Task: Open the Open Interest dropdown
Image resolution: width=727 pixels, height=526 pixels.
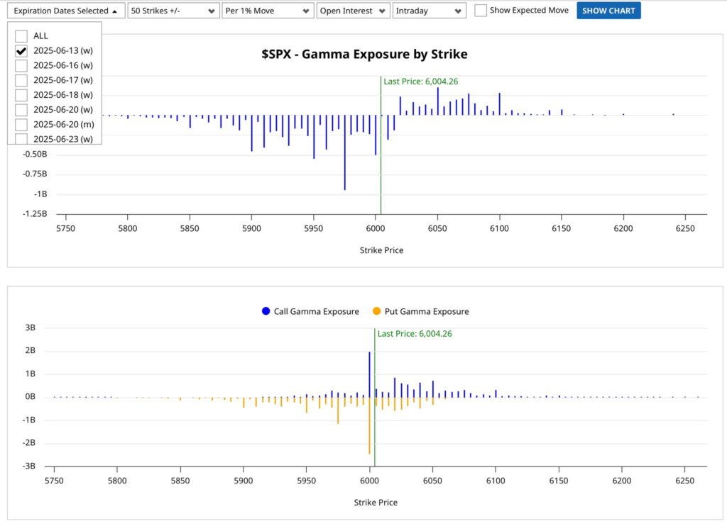Action: [354, 11]
